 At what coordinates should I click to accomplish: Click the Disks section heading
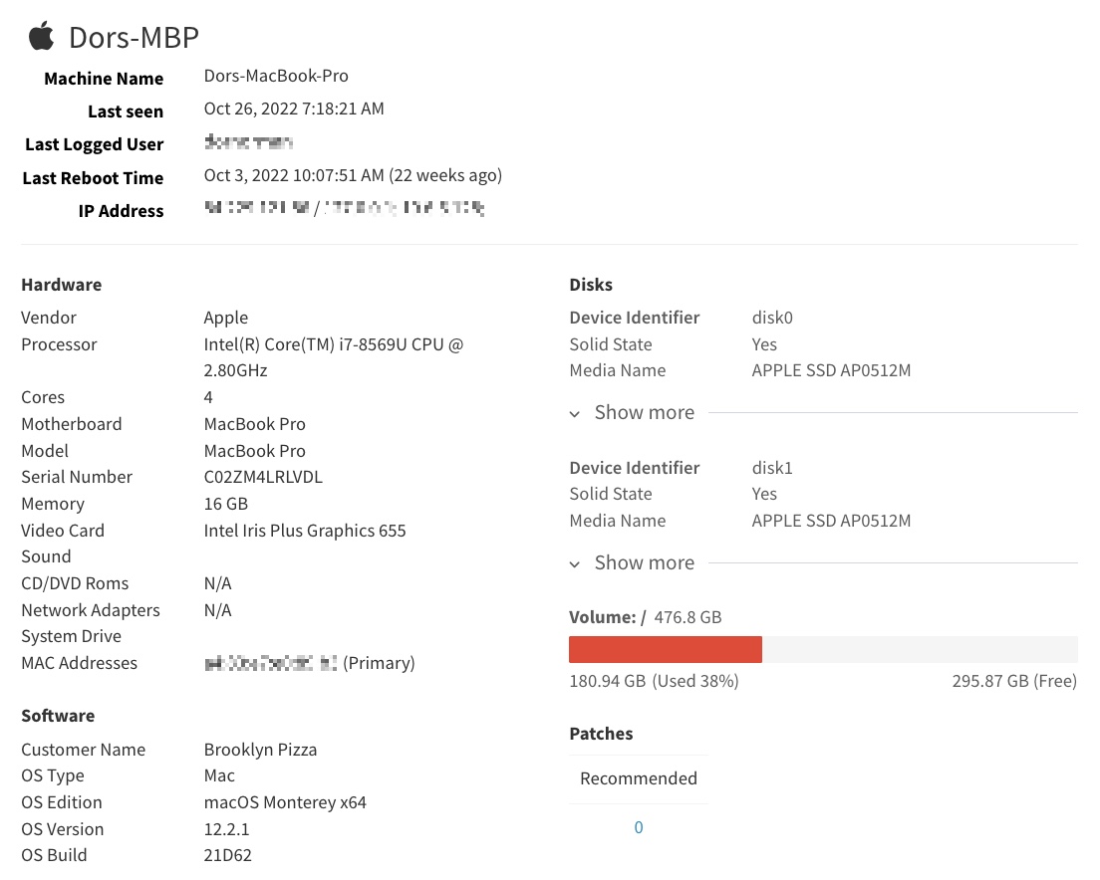pos(591,285)
